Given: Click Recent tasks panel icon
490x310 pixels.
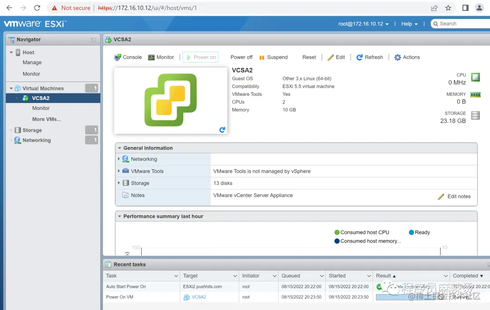Looking at the screenshot, I should pos(108,264).
